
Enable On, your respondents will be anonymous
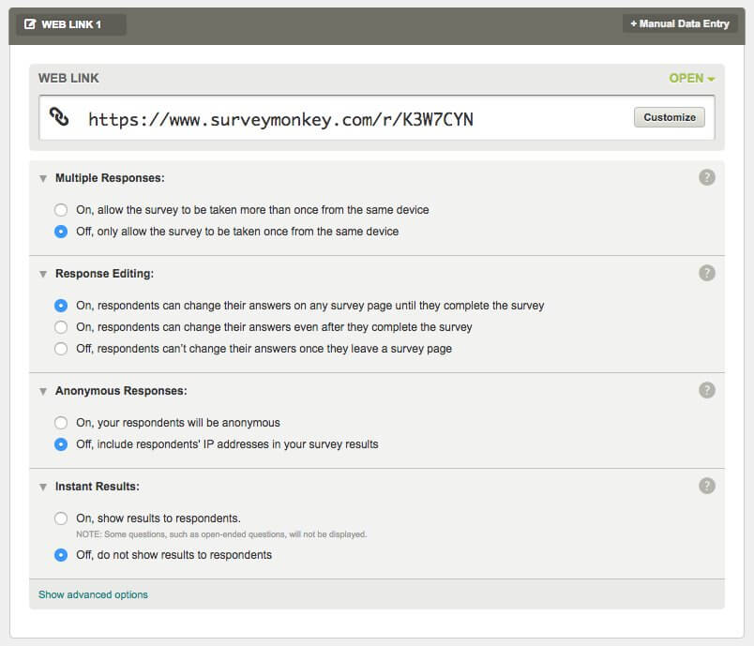61,423
